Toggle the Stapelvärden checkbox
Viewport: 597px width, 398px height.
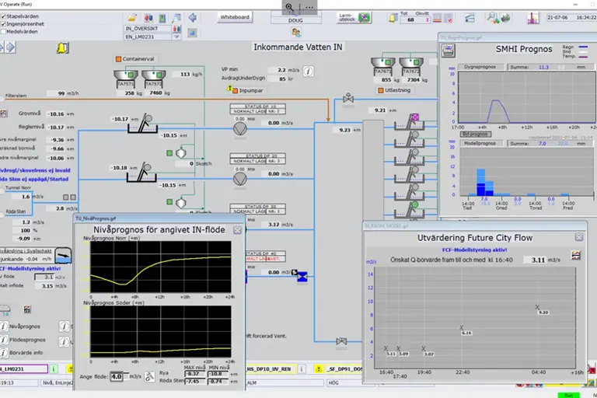3,16
